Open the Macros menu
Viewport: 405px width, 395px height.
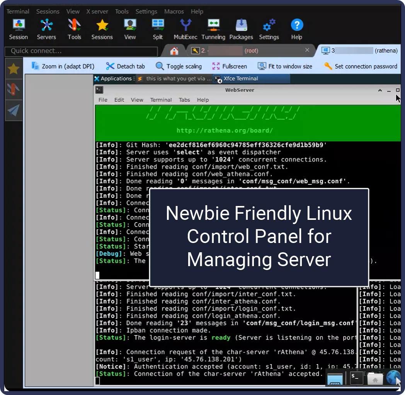click(174, 12)
